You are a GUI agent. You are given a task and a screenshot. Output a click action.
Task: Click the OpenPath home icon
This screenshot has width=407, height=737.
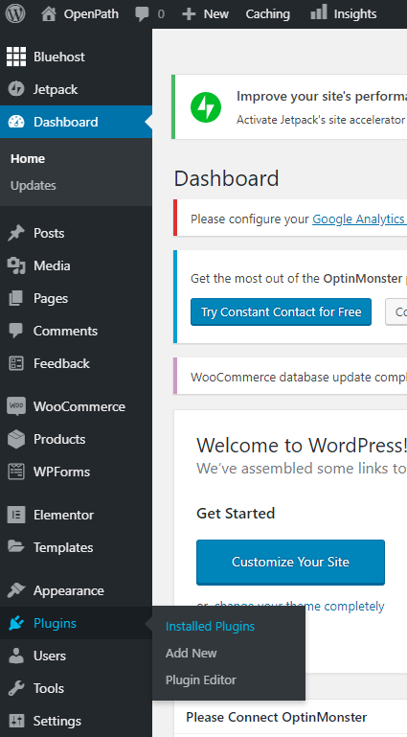click(48, 14)
